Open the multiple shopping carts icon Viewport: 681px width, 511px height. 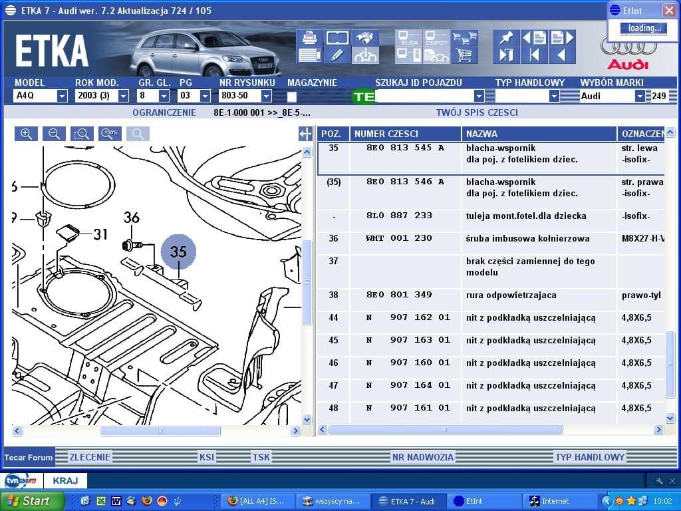click(464, 38)
